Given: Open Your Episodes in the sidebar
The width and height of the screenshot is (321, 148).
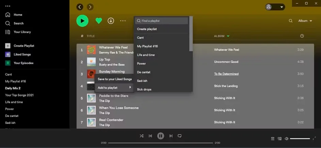Looking at the screenshot, I should [x=19, y=63].
